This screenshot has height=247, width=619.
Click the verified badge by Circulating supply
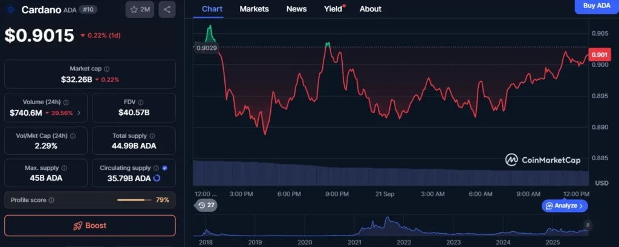pyautogui.click(x=164, y=168)
